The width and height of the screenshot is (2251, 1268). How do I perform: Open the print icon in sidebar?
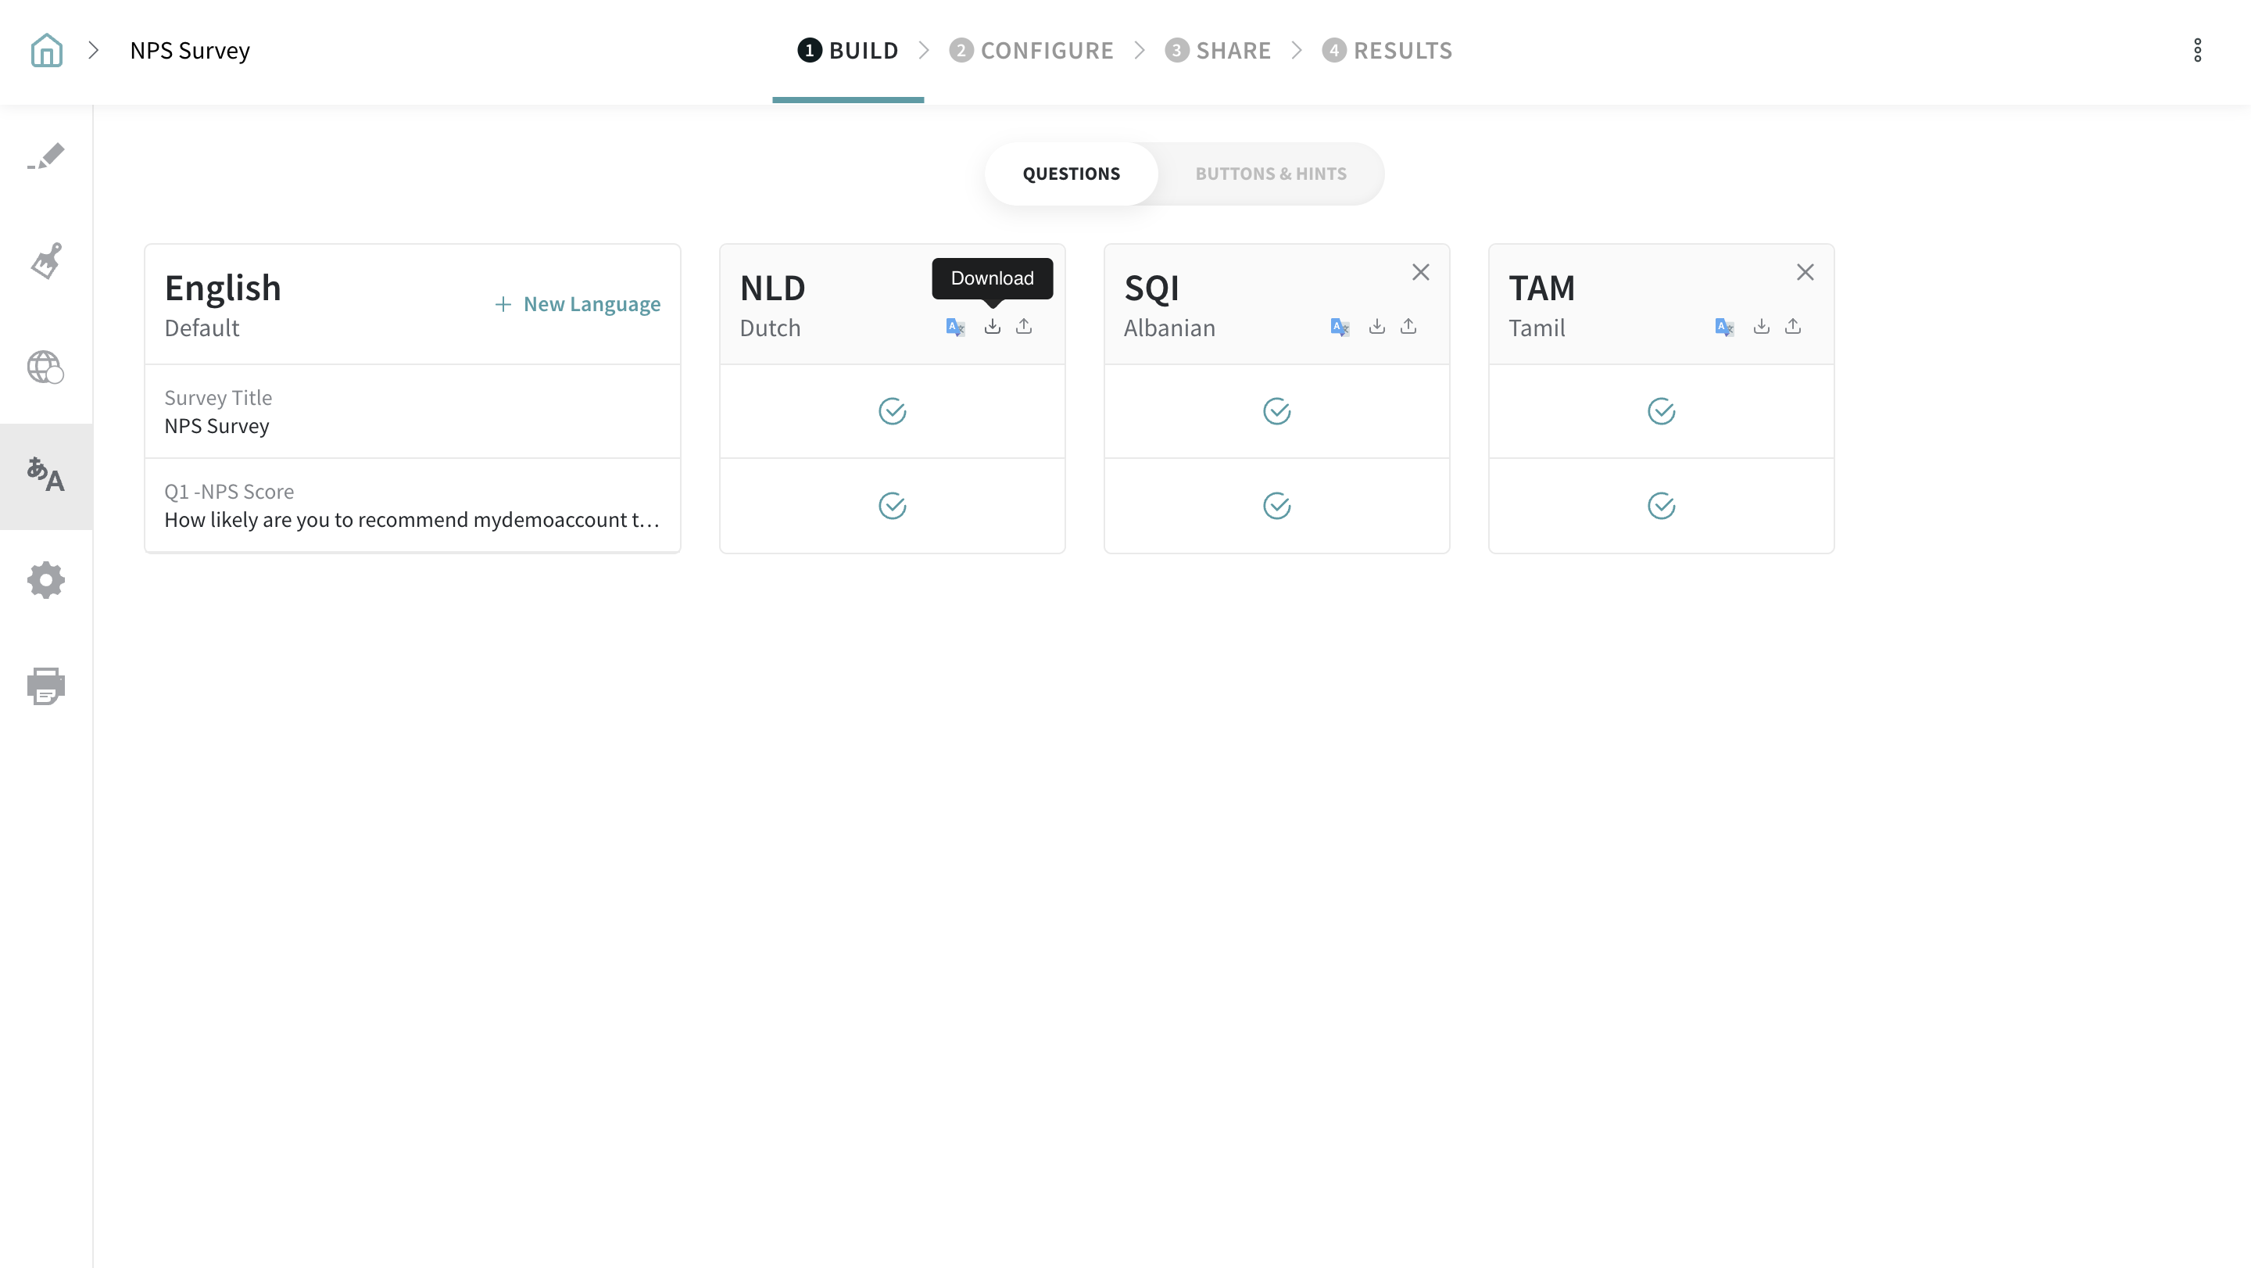pos(46,686)
